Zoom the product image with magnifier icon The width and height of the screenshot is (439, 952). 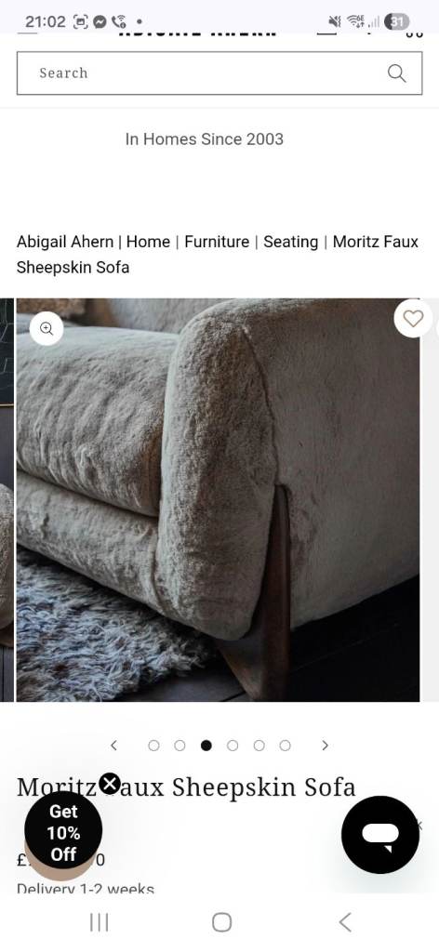coord(47,328)
